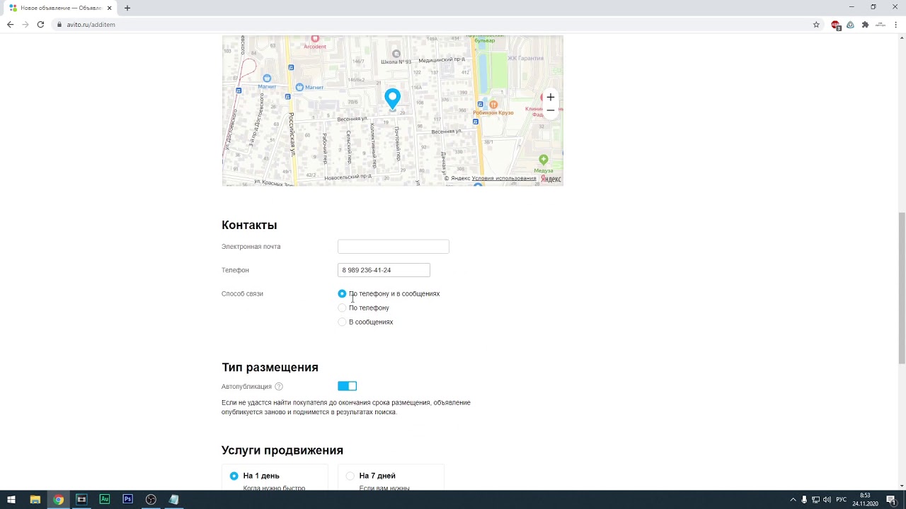Open Adobe Audition from the taskbar

pos(105,499)
